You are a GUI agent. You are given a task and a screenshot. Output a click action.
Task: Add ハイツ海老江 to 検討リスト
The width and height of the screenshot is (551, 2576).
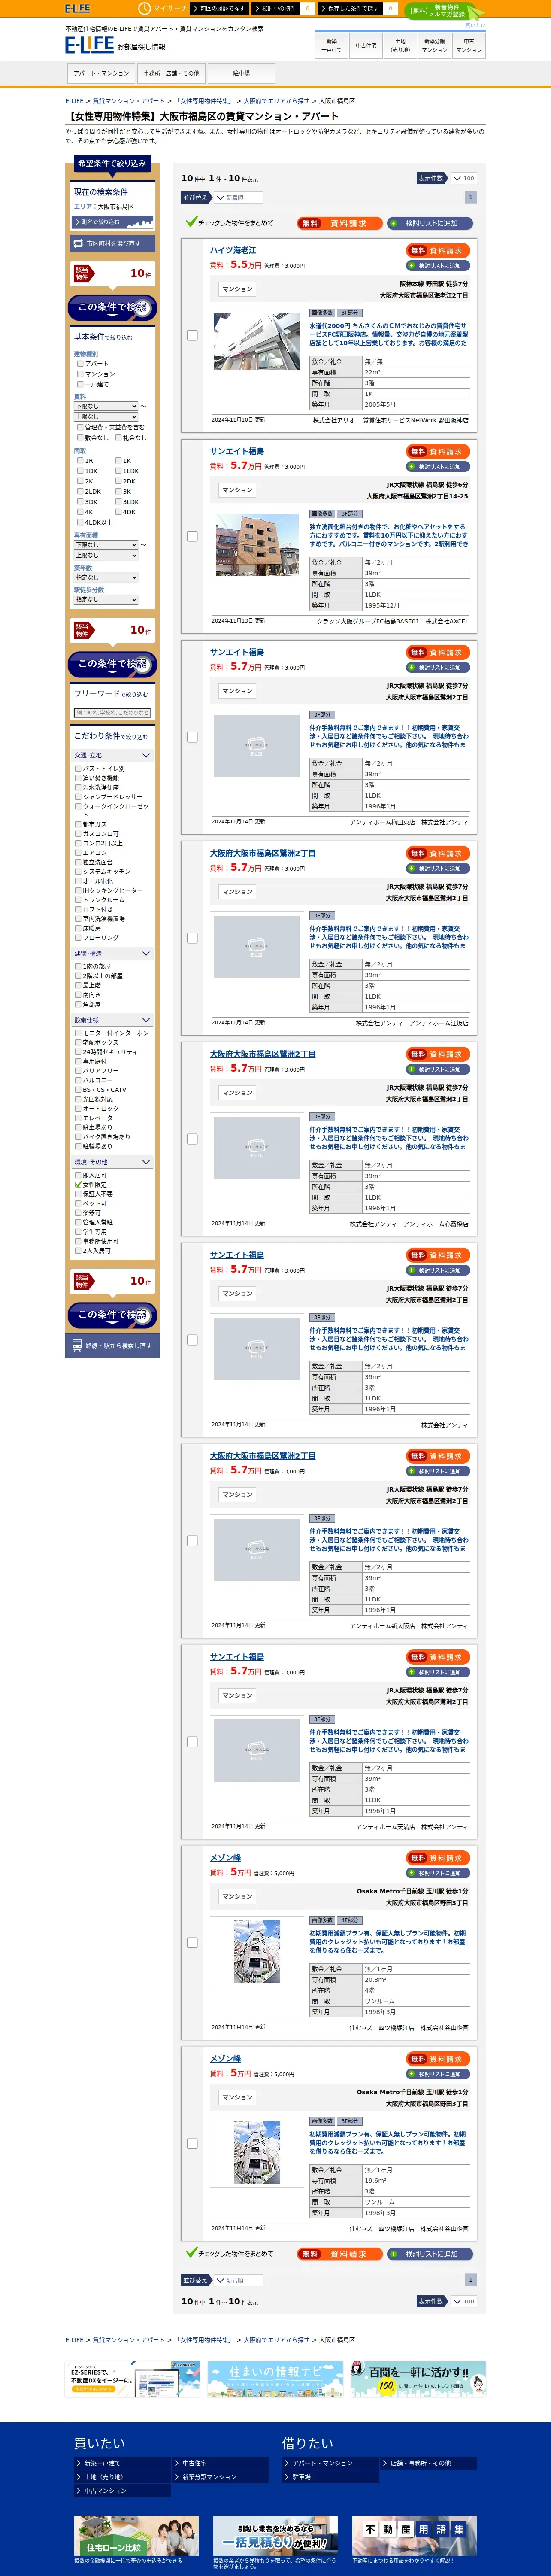tap(438, 266)
